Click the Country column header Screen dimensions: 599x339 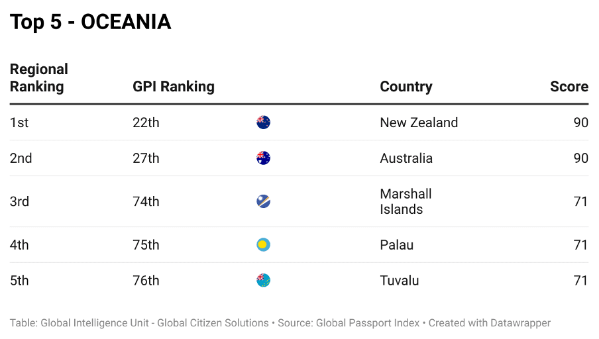tap(406, 87)
